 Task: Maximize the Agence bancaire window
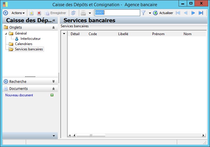click(191, 3)
